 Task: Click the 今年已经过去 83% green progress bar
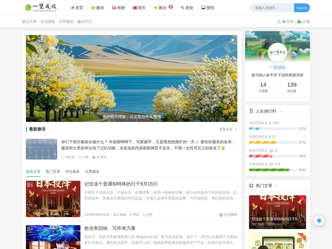click(273, 170)
